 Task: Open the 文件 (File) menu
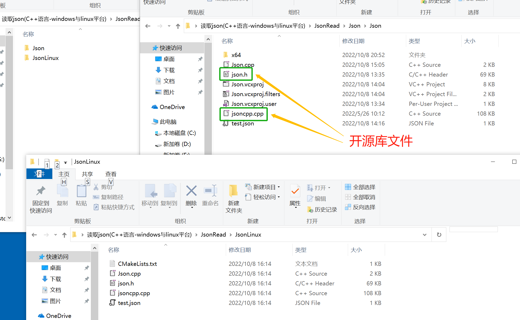click(x=39, y=174)
